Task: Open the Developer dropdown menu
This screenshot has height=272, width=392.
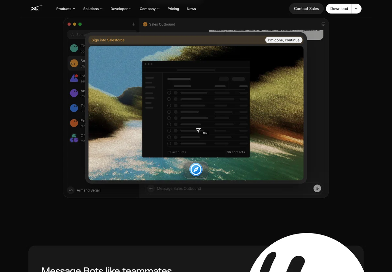Action: [x=121, y=9]
